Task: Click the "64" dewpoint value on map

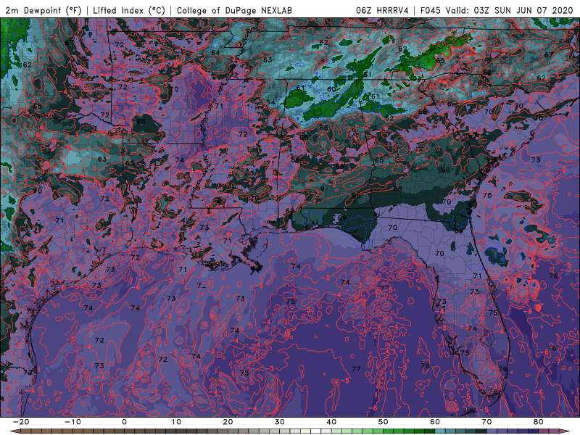Action: (x=215, y=52)
